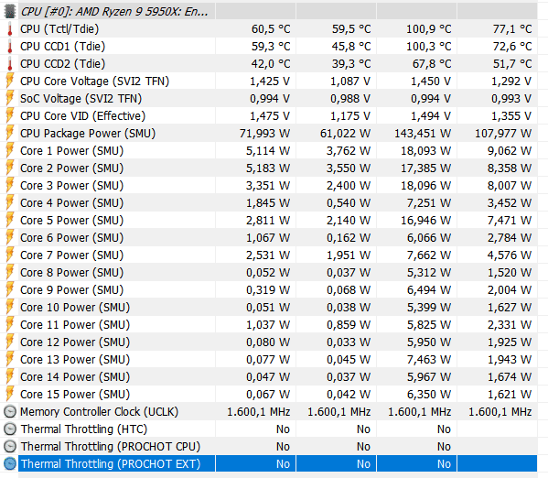Image resolution: width=548 pixels, height=478 pixels.
Task: Select the CPU (Tctl/Tdie) sensor label
Action: [x=59, y=28]
